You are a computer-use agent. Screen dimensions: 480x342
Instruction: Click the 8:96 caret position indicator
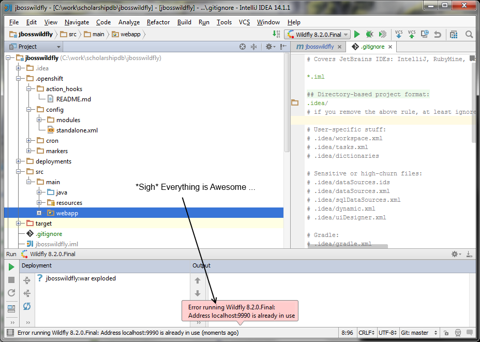click(x=348, y=333)
